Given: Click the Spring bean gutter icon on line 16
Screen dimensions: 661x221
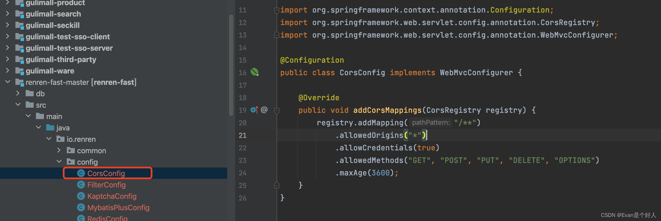Looking at the screenshot, I should [x=255, y=72].
